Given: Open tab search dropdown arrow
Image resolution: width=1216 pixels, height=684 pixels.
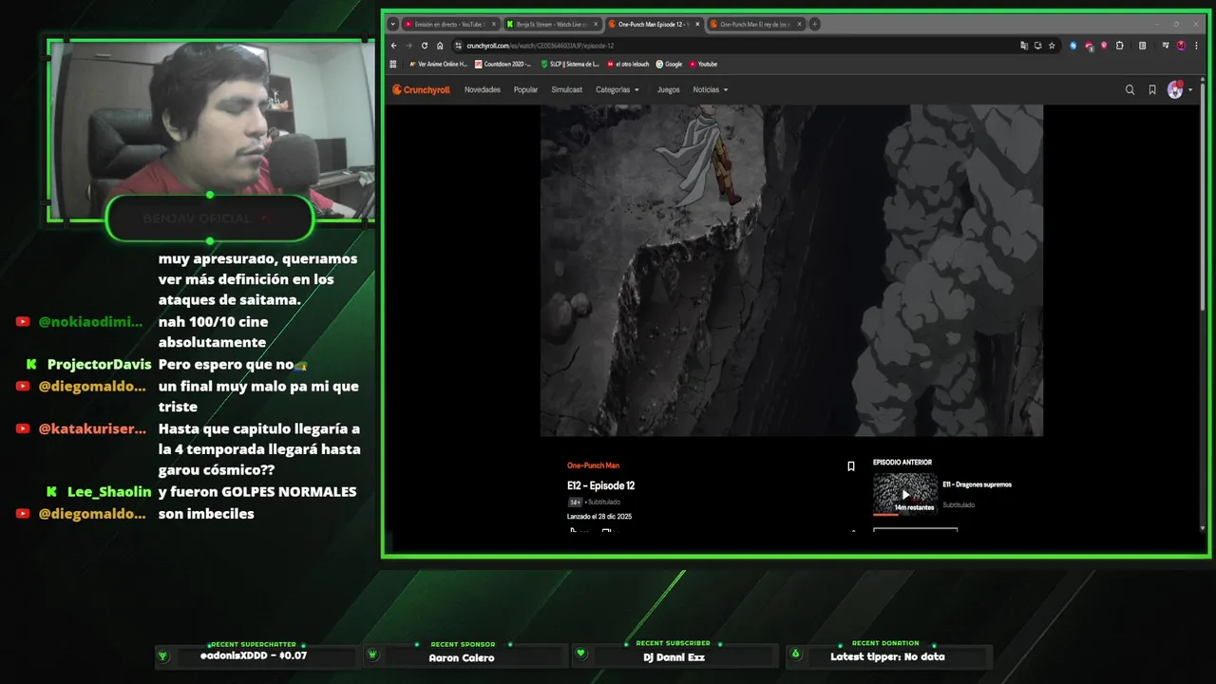Looking at the screenshot, I should click(393, 24).
